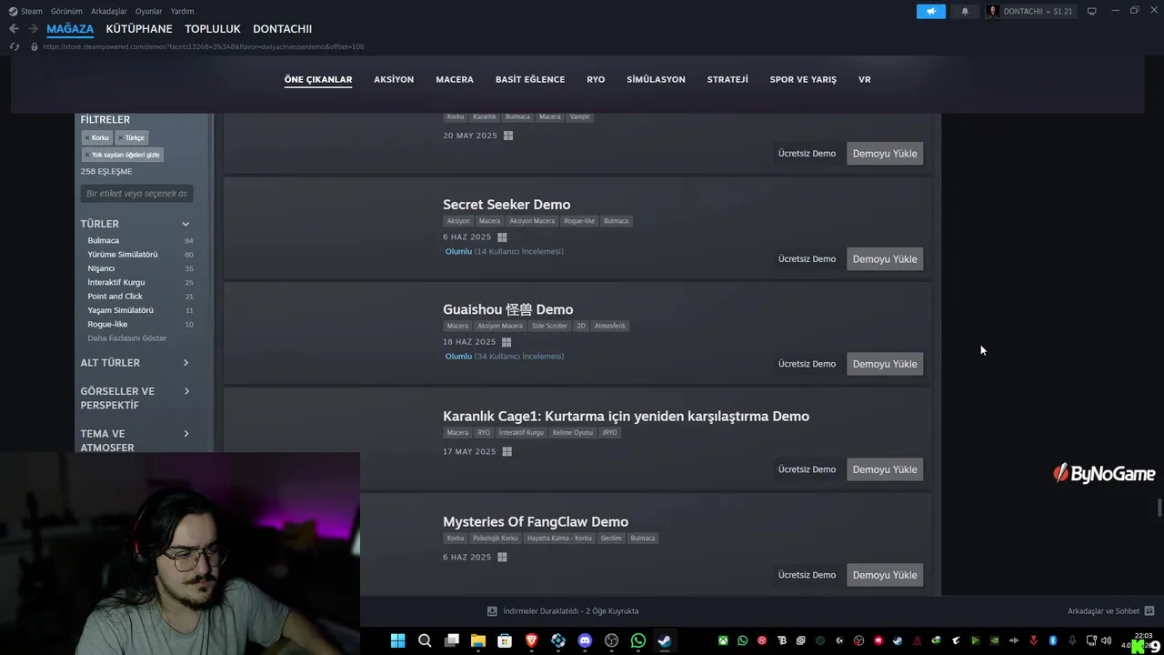Click the Windows icon beside 17 MAY 2025
Viewport: 1164px width, 655px height.
pyautogui.click(x=507, y=451)
